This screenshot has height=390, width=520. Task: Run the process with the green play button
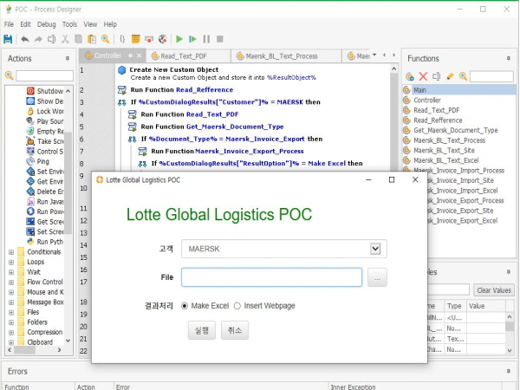click(x=179, y=39)
